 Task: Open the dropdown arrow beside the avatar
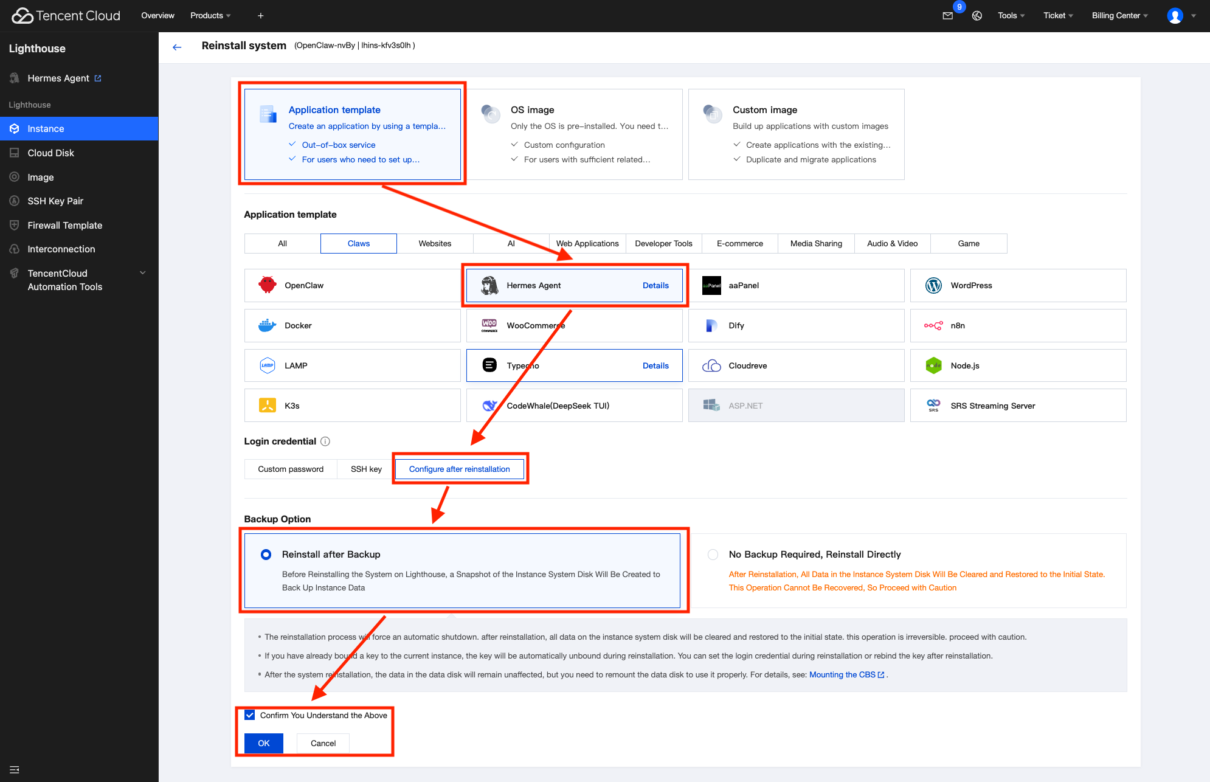click(x=1194, y=16)
